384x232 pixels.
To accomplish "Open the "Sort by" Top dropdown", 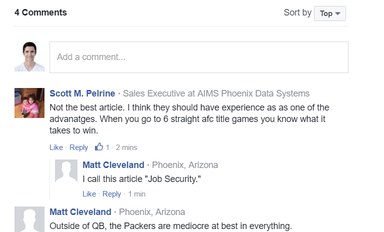I will point(330,13).
